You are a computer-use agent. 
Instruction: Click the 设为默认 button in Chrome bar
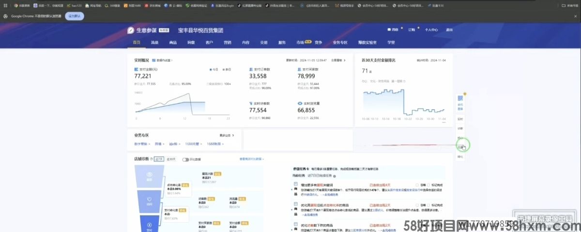pos(76,16)
